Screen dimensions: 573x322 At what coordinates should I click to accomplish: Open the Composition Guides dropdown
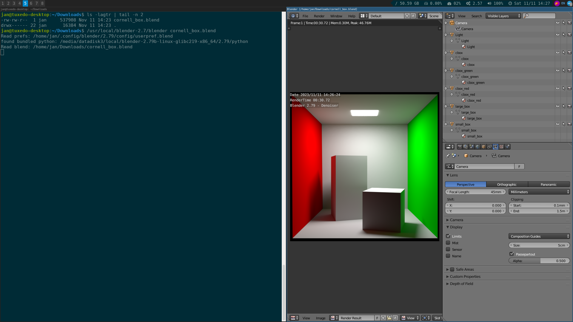coord(539,236)
